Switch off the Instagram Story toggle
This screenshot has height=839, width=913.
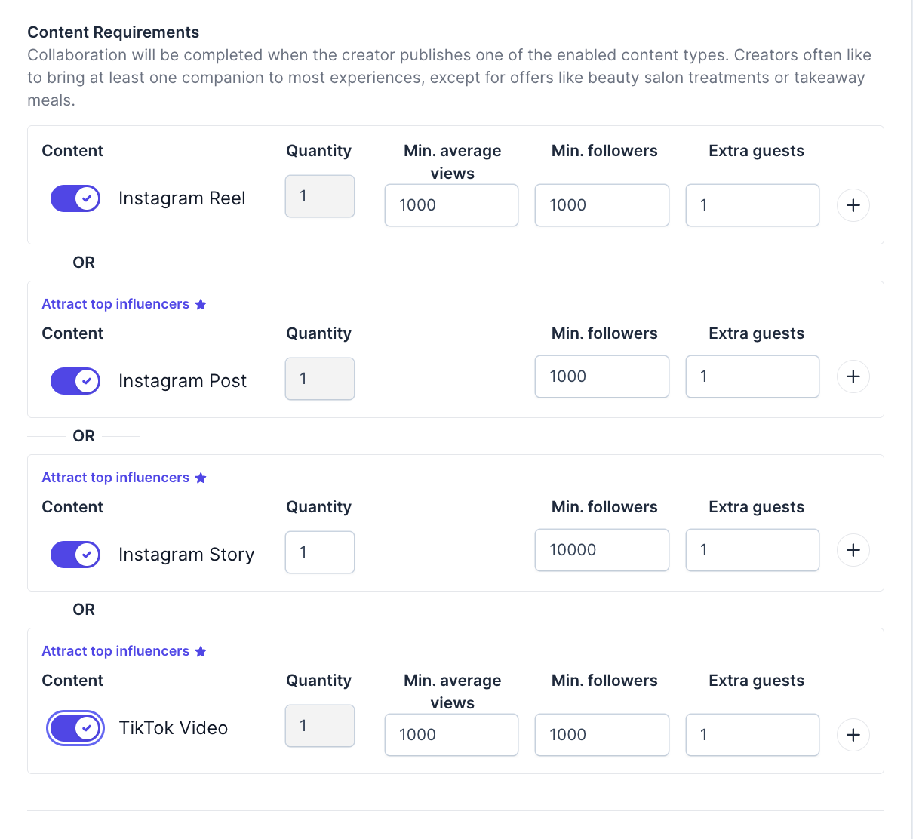[x=75, y=555]
